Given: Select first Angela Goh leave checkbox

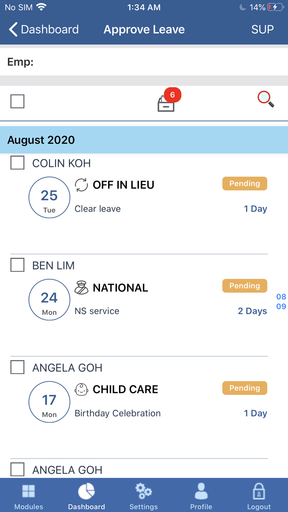Looking at the screenshot, I should (x=17, y=367).
